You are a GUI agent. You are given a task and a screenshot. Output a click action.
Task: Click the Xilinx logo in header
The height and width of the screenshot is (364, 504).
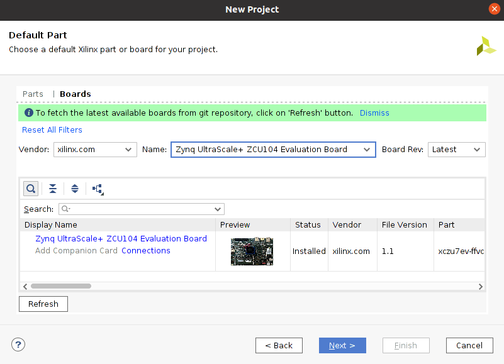pos(486,47)
